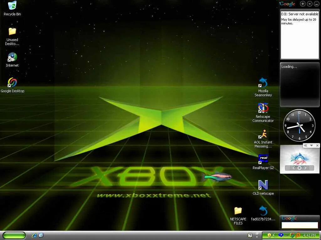Click the orange magnifier tray icon
Image resolution: width=321 pixels, height=240 pixels.
pos(298,236)
